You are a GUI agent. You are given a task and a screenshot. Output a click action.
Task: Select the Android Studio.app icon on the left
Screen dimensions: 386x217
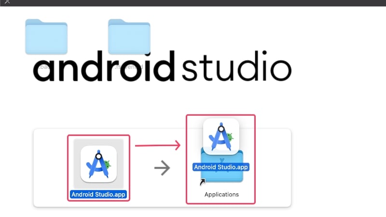98,164
